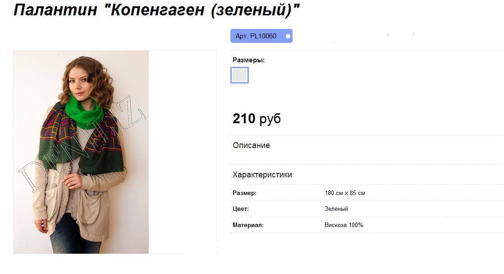Click the 180 см x 85 см value
The height and width of the screenshot is (274, 504).
coord(344,193)
